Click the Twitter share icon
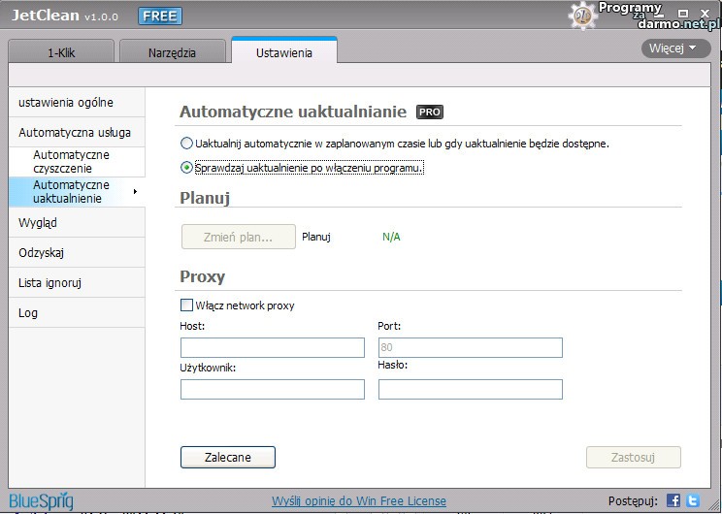Viewport: 722px width, 514px height. (693, 501)
